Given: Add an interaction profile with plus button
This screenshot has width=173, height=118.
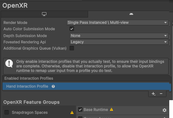Looking at the screenshot, I should 153,94.
